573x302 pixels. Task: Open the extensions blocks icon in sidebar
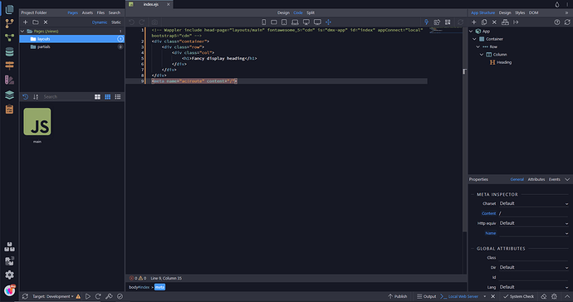point(9,247)
